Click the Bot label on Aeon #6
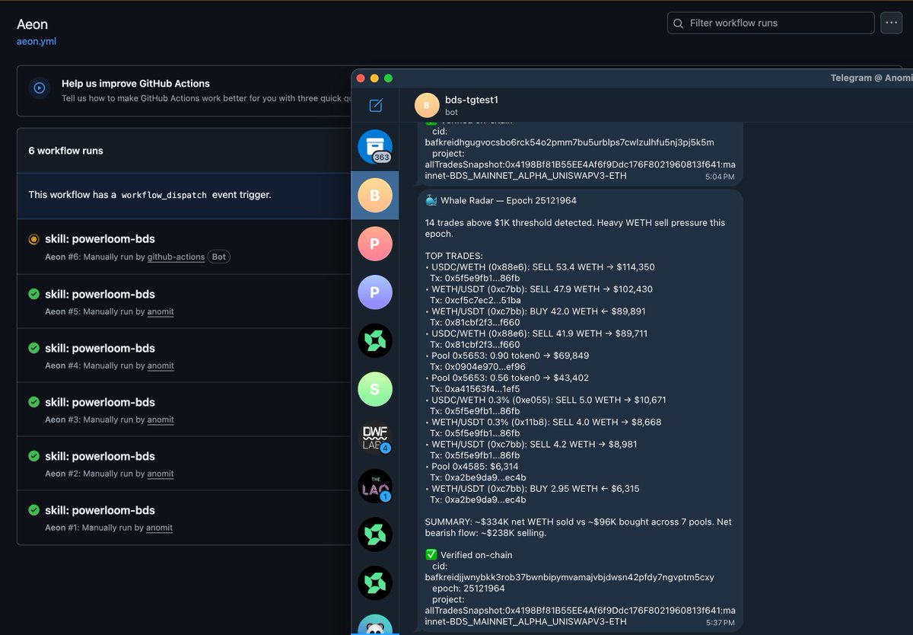 (x=219, y=257)
